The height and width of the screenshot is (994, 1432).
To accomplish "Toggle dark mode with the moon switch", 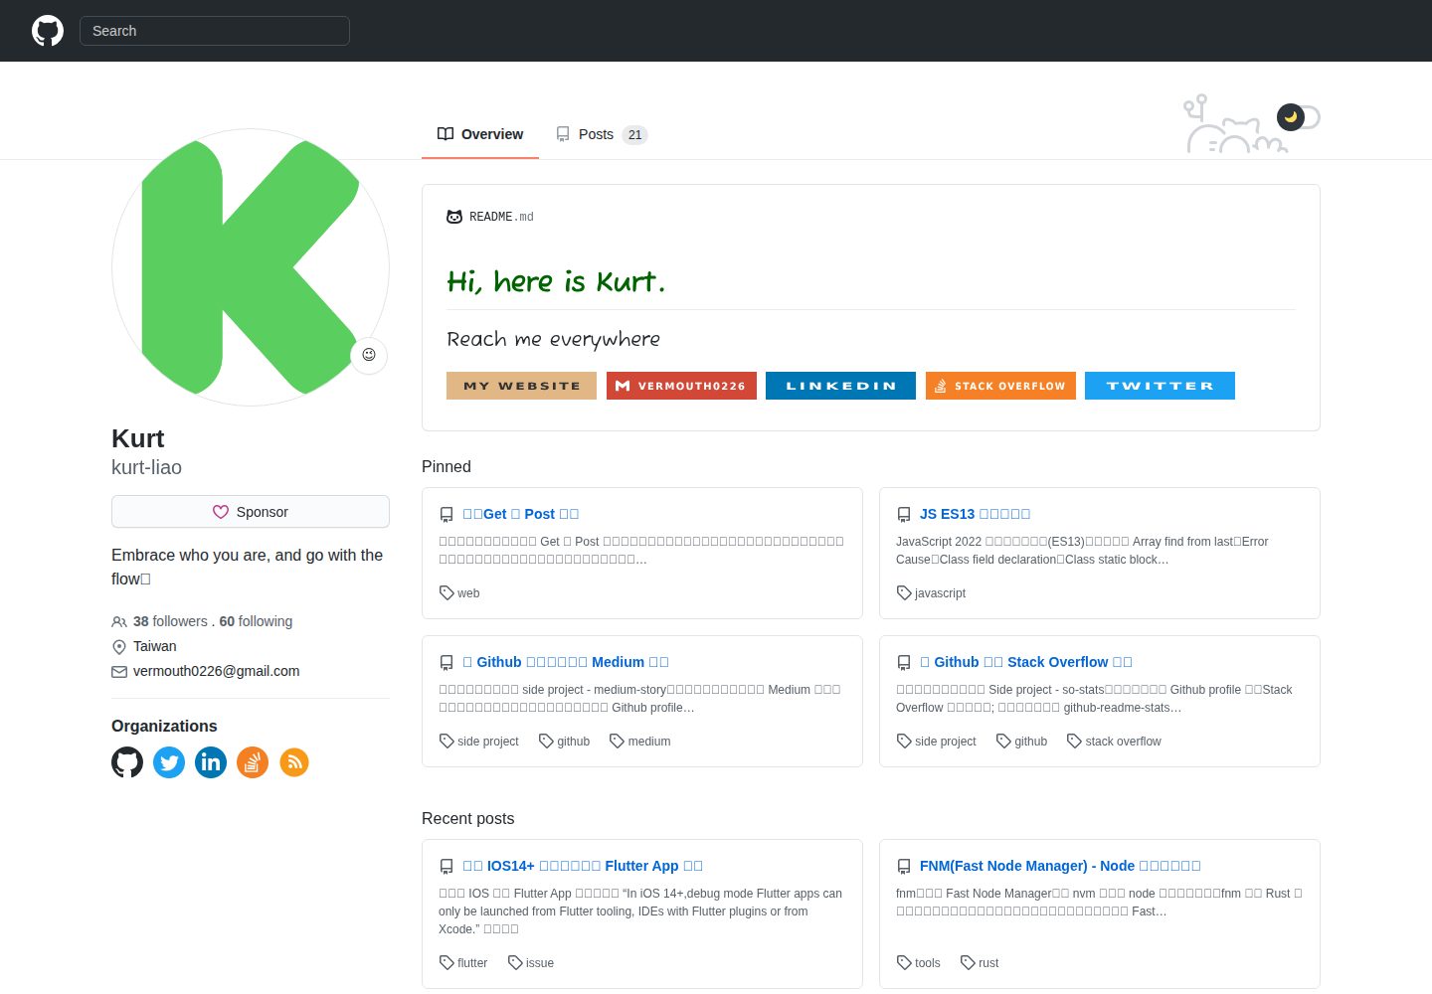I will [x=1299, y=117].
